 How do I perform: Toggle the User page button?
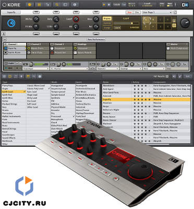(130, 13)
